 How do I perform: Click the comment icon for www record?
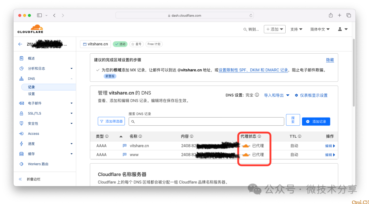tap(125, 155)
